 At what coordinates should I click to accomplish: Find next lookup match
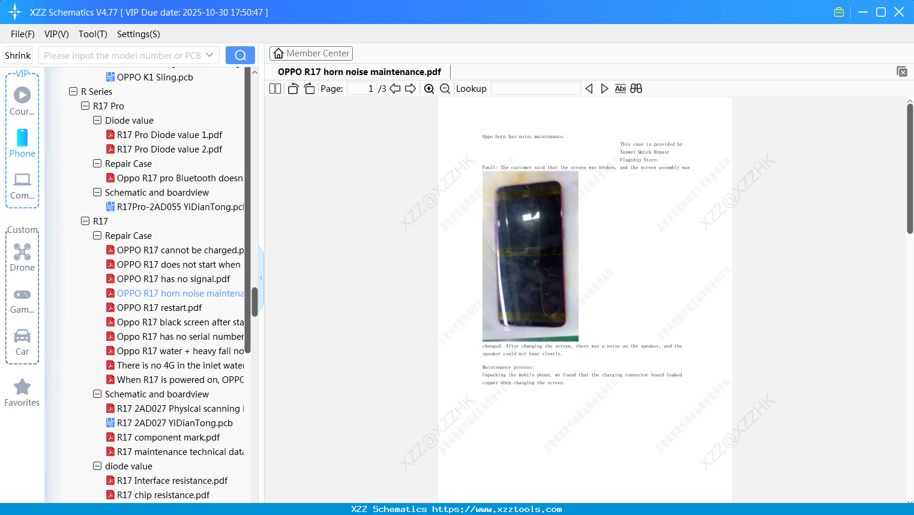[604, 89]
